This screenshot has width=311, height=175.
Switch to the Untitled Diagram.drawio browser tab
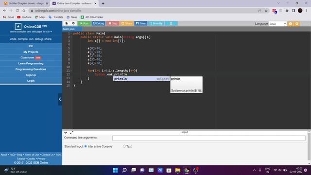[26, 3]
